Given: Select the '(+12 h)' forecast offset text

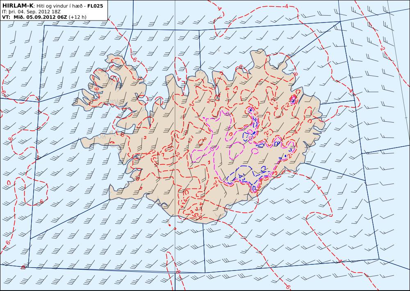Looking at the screenshot, I should click(77, 17).
